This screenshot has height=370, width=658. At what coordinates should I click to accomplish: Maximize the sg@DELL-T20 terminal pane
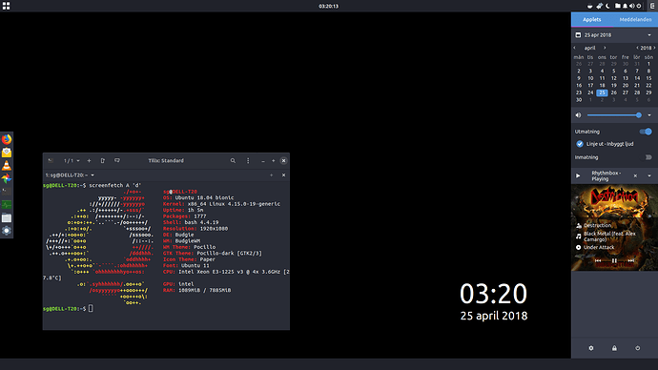coord(272,175)
